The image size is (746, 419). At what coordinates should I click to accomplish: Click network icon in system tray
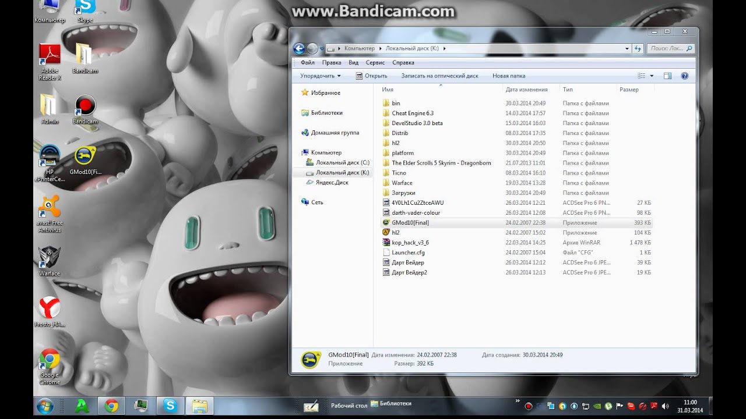[586, 406]
